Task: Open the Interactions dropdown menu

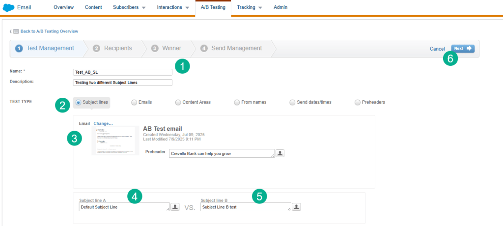Action: 173,7
